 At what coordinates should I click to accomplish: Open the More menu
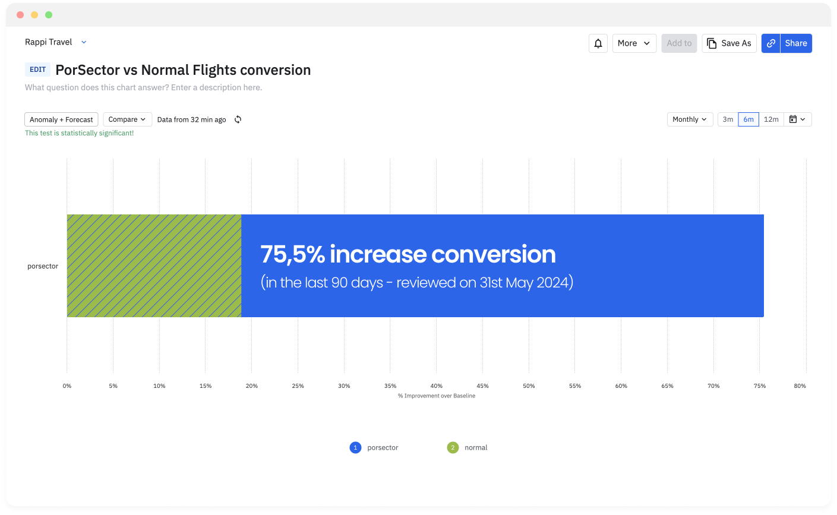634,43
